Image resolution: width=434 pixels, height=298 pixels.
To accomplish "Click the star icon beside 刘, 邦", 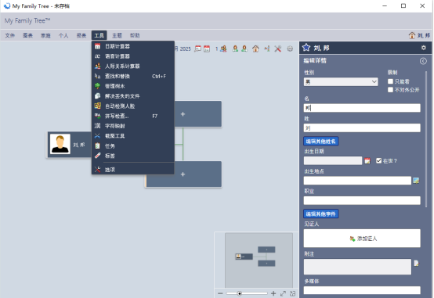I will coord(306,48).
